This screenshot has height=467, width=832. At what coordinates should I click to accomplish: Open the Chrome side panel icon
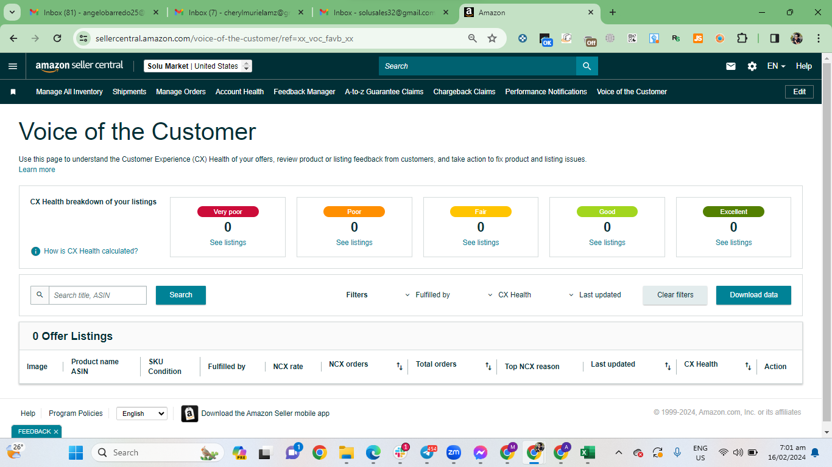[x=775, y=38]
